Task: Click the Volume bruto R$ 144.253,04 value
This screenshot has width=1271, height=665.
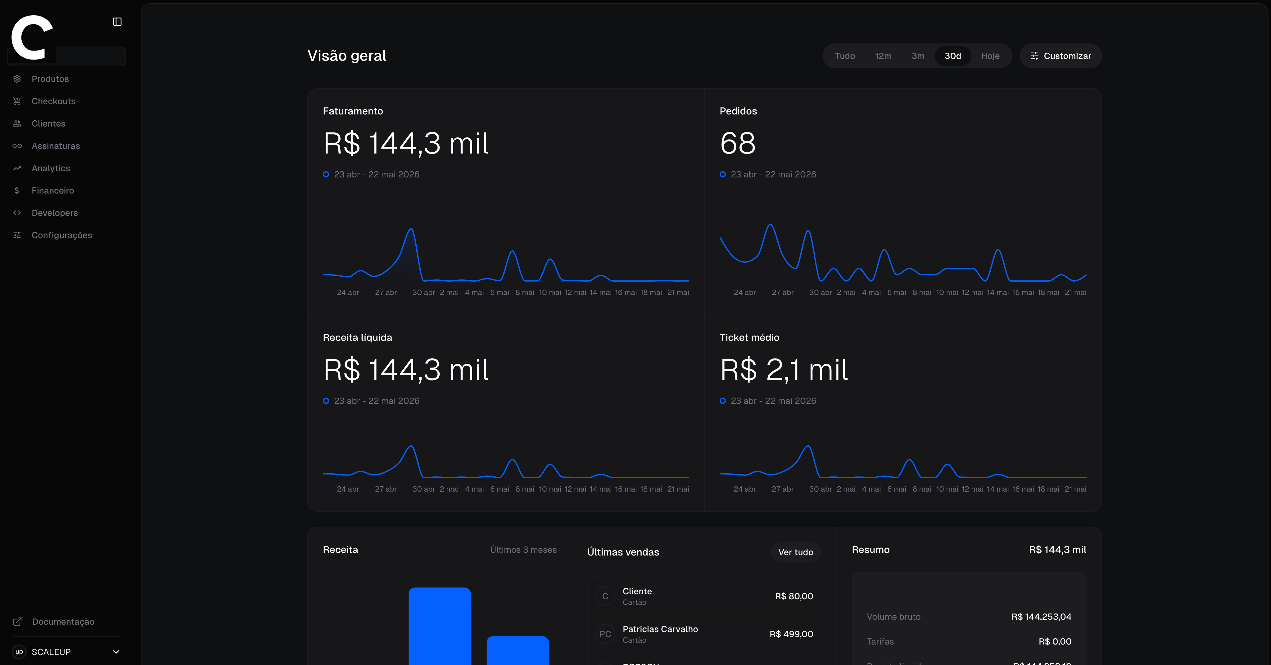Action: (x=1041, y=617)
